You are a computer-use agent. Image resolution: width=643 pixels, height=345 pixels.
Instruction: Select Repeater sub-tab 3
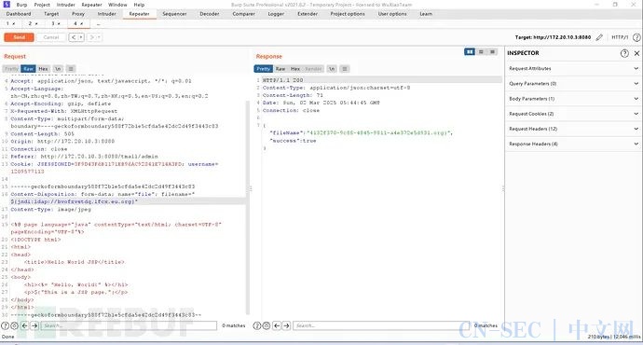pyautogui.click(x=56, y=24)
